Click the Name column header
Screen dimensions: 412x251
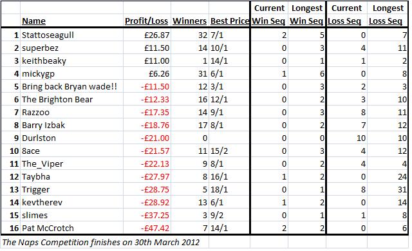pos(33,21)
